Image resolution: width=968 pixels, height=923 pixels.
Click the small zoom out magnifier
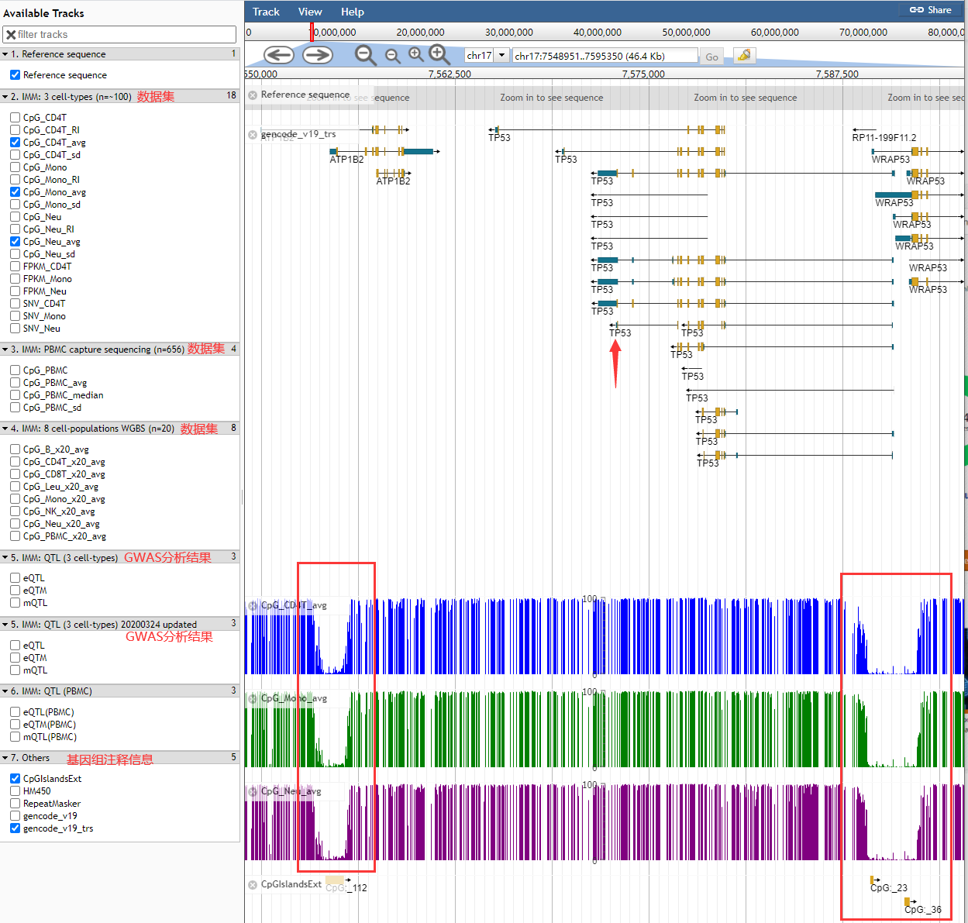coord(393,56)
